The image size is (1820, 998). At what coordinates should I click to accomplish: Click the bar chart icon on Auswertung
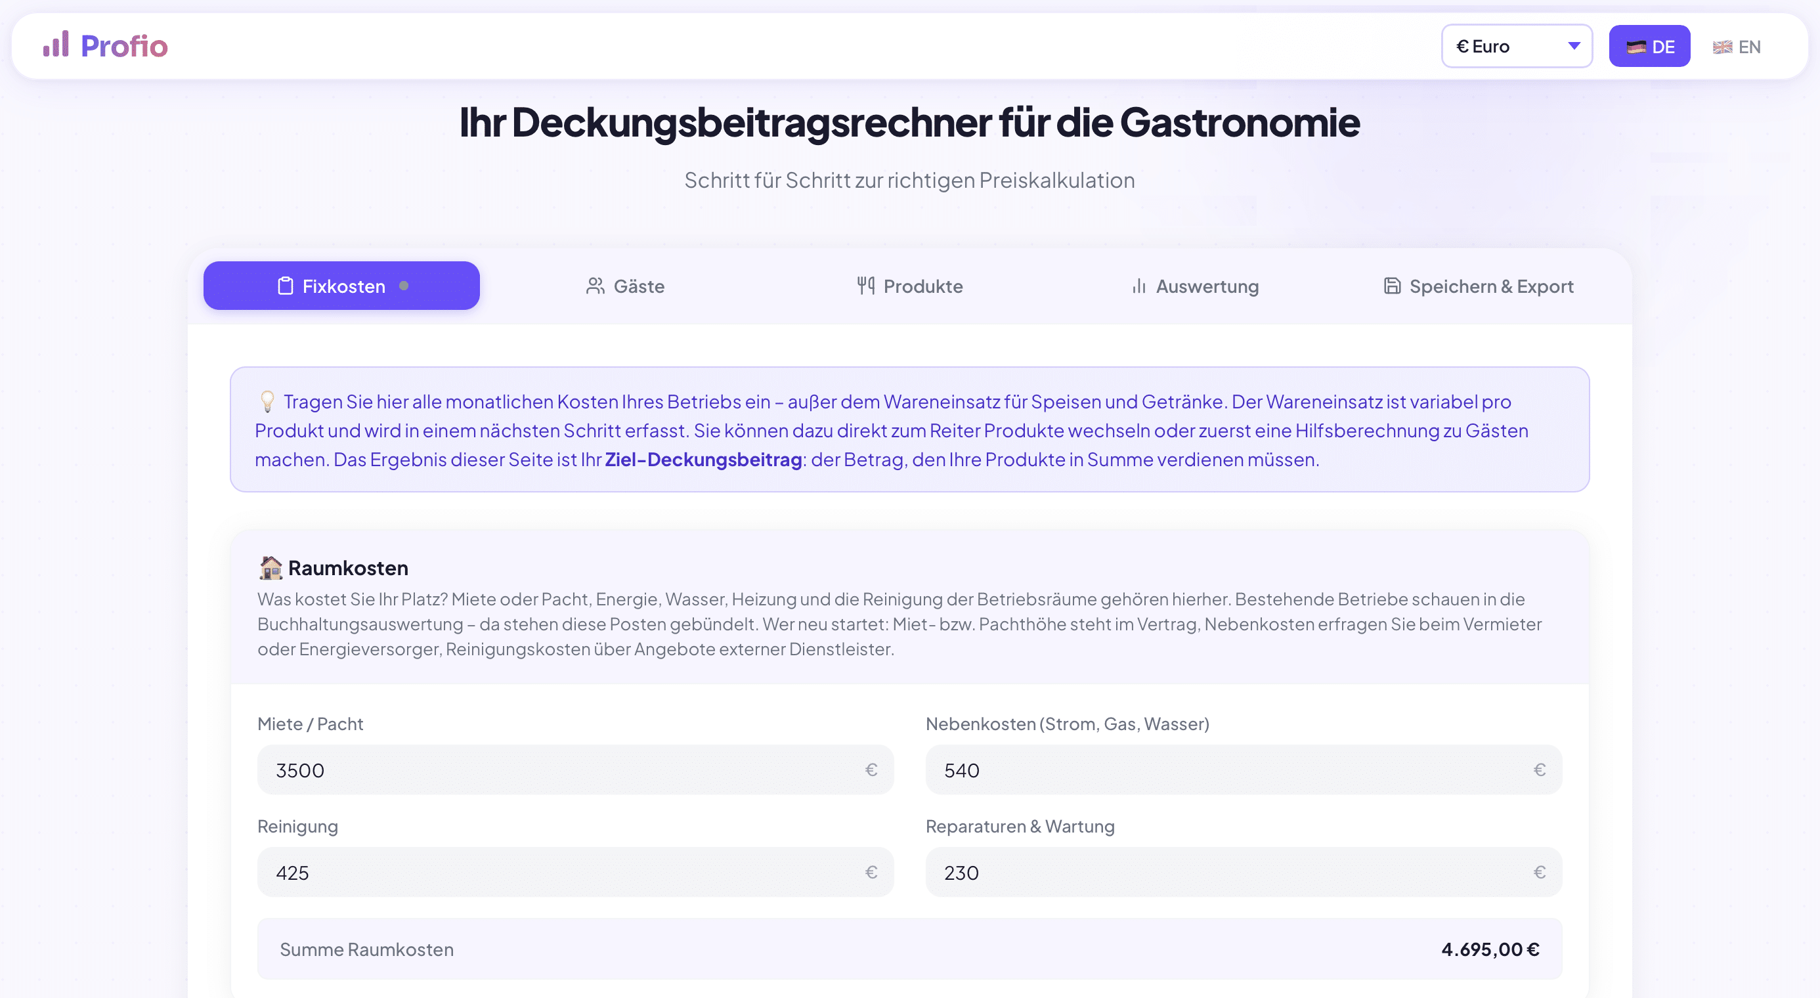tap(1139, 286)
